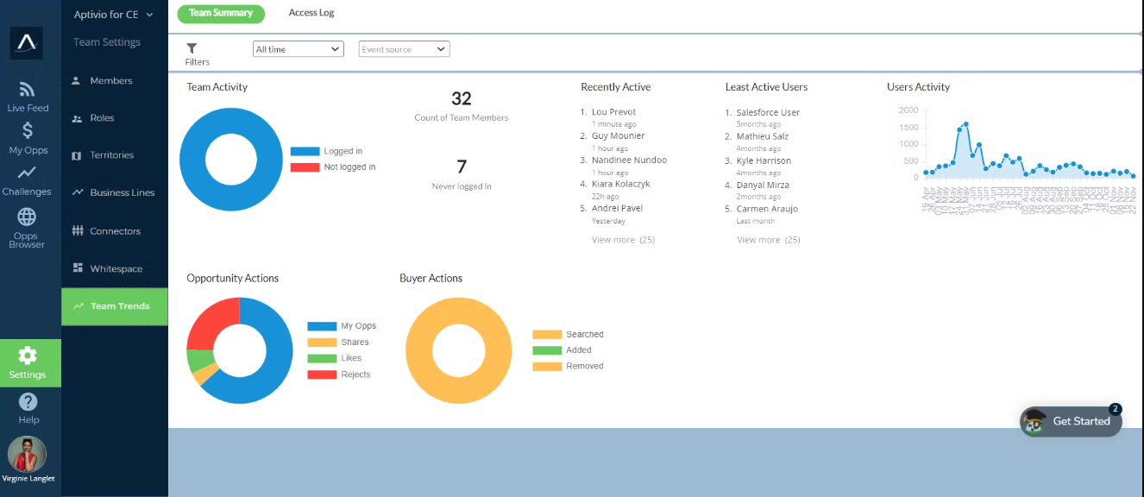Click the Aptivio logo icon
Image resolution: width=1144 pixels, height=497 pixels.
pyautogui.click(x=27, y=42)
